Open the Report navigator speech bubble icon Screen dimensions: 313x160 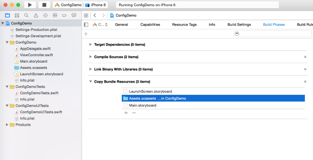point(74,15)
